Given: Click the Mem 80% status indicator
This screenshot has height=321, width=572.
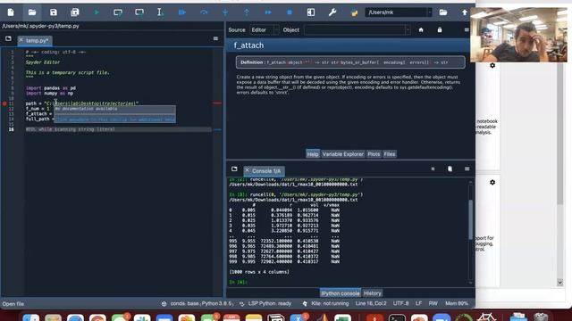Looking at the screenshot, I should click(x=457, y=303).
